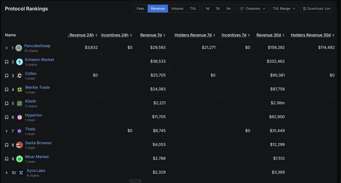The height and width of the screenshot is (183, 341).
Task: Open Hyperion protocol link
Action: (34, 115)
